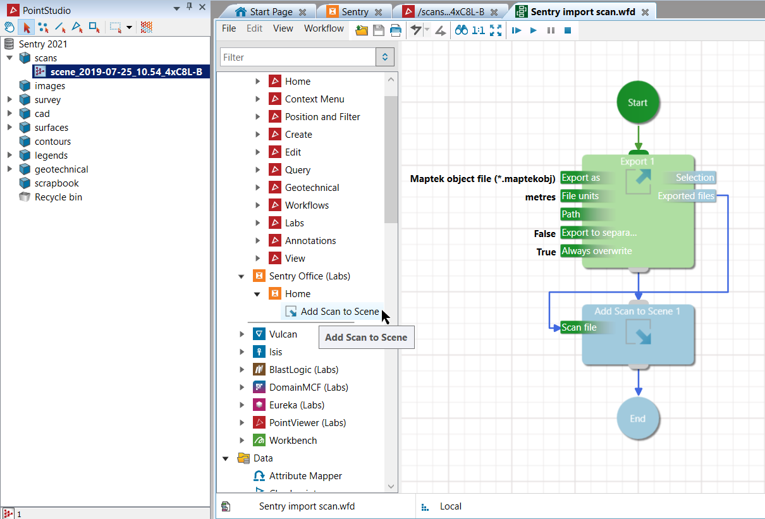765x519 pixels.
Task: Click the redo arrow in workflow toolbar
Action: (x=440, y=30)
